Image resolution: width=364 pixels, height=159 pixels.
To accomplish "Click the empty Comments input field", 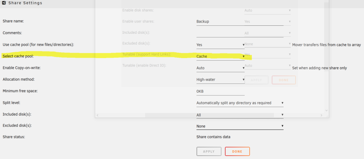I will [x=240, y=33].
